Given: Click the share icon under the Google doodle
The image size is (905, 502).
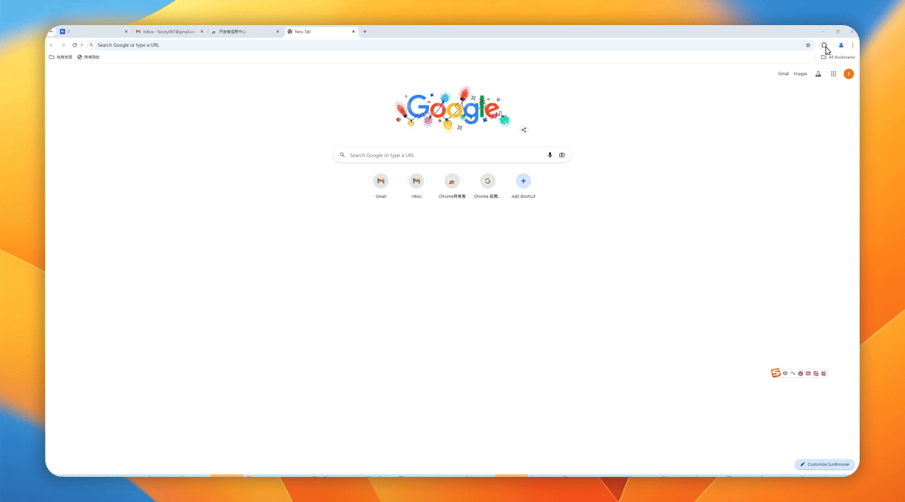Looking at the screenshot, I should point(524,130).
